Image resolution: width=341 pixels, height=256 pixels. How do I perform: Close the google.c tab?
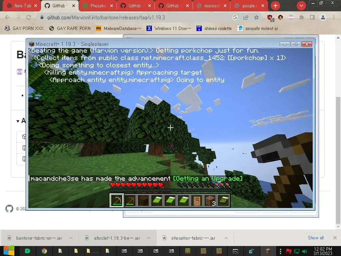263,6
